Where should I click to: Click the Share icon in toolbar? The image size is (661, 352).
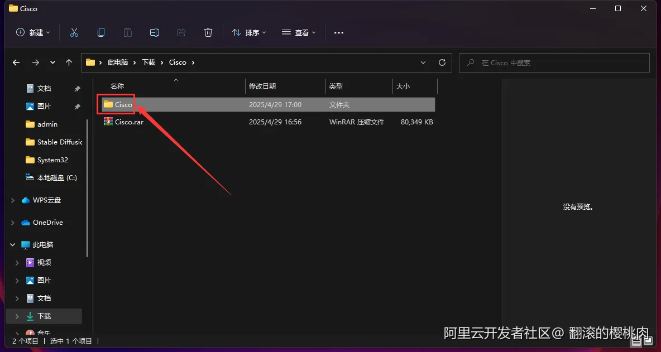click(x=181, y=32)
